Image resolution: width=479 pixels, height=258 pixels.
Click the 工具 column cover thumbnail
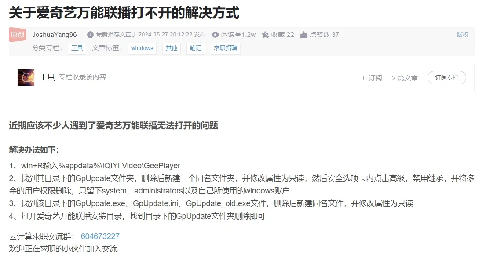[26, 77]
